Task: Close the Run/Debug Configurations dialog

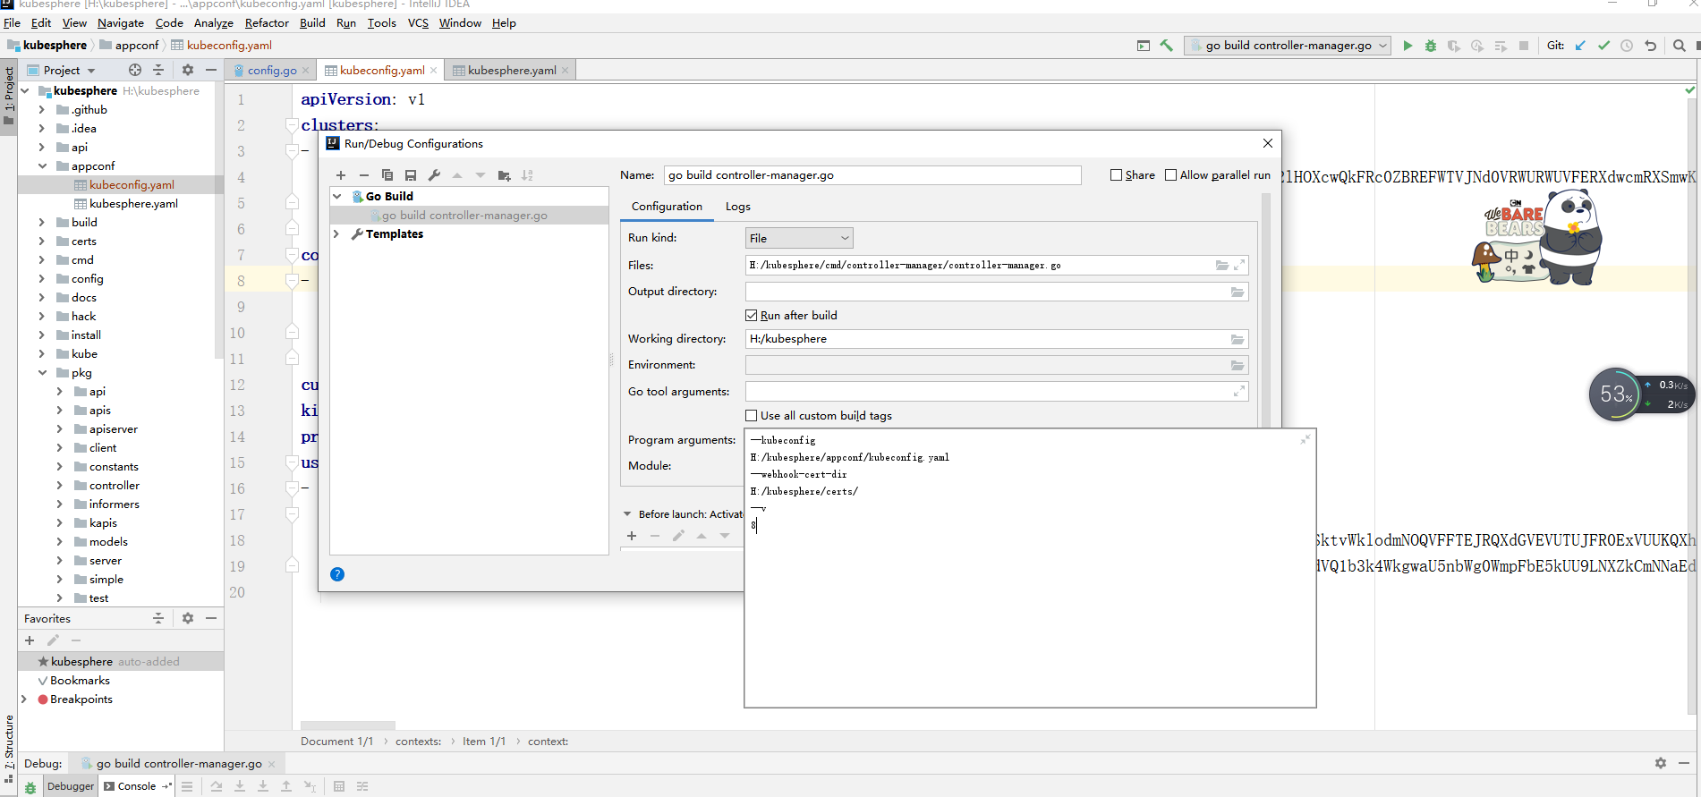Action: click(x=1268, y=143)
